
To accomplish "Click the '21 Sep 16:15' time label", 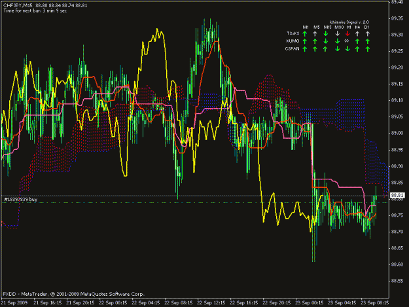I will (x=48, y=303).
